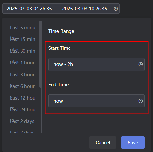The width and height of the screenshot is (153, 152).
Task: Click the clock icon in Start Time field
Action: (x=141, y=64)
